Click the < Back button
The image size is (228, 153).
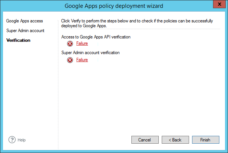175,140
